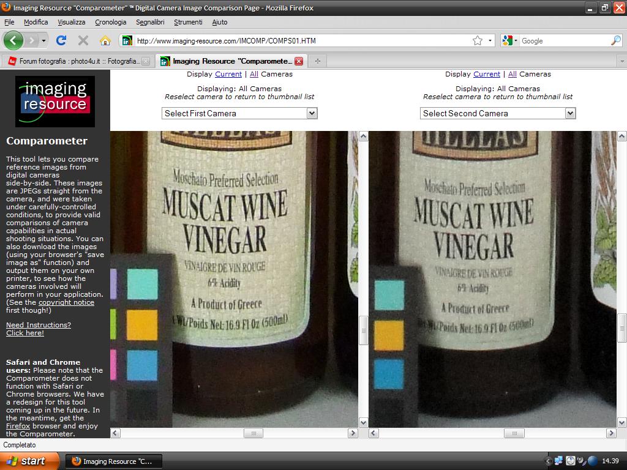Click the magnifying glass search icon
Screen dimensions: 627x470
616,40
